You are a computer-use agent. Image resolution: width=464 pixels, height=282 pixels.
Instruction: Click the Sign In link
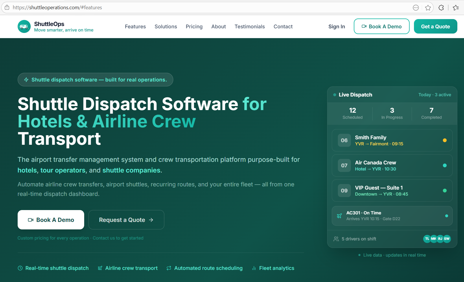pos(337,27)
